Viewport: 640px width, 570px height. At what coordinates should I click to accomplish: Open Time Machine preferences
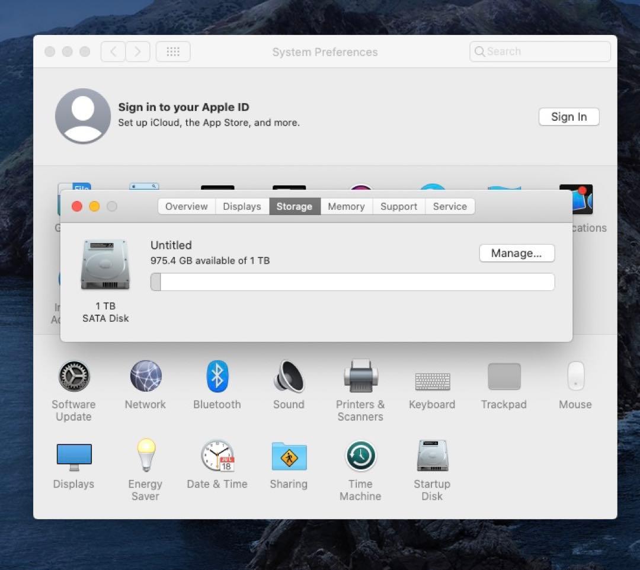tap(360, 455)
